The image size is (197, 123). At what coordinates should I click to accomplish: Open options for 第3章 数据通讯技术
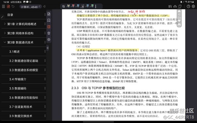45,42
